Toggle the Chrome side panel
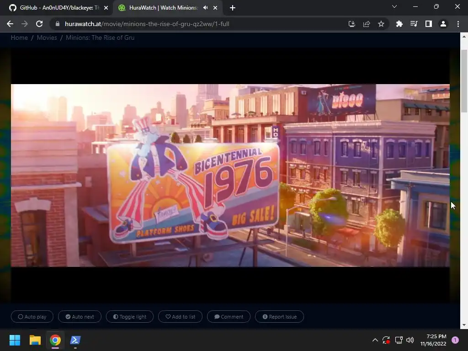This screenshot has height=351, width=468. (x=429, y=24)
